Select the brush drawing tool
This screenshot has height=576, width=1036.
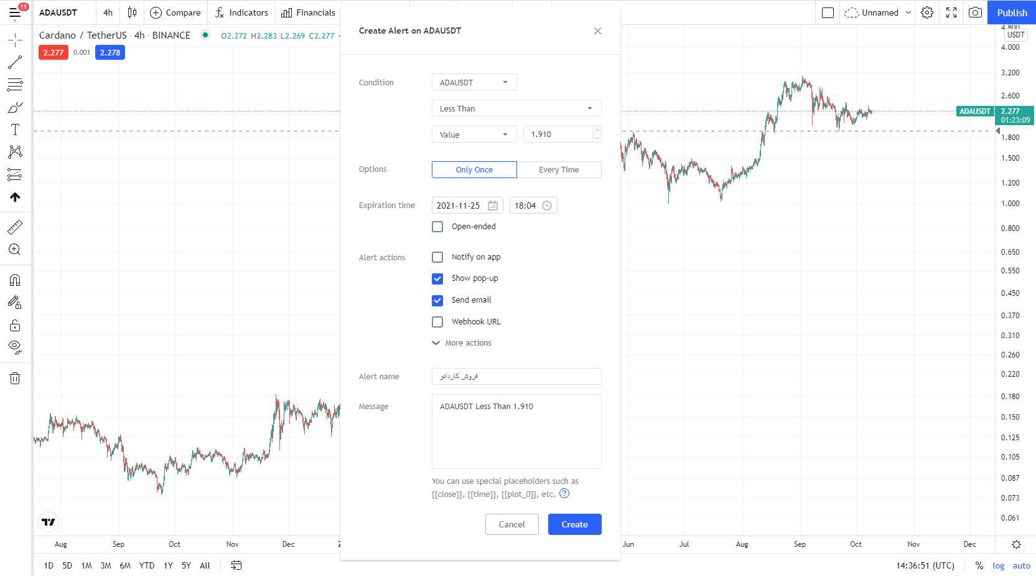15,107
